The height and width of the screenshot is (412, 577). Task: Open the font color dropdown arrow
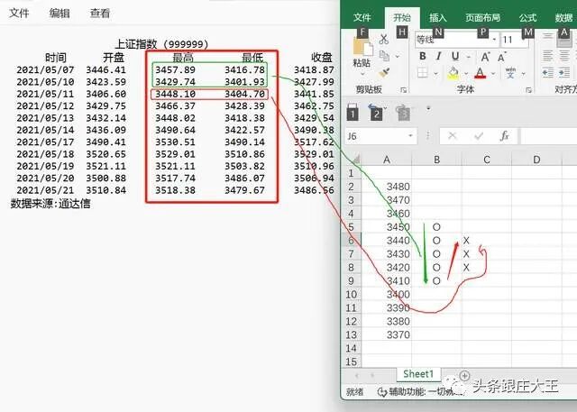click(493, 73)
